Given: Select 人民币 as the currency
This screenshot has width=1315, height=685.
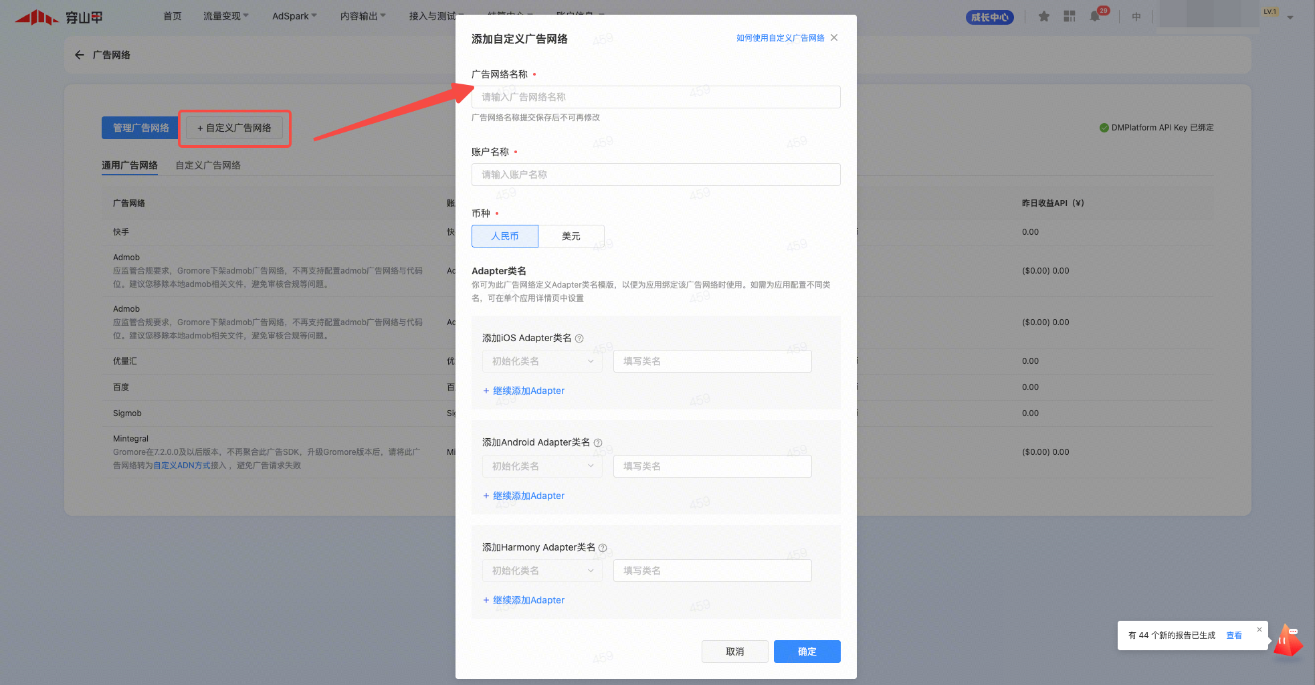Looking at the screenshot, I should [504, 236].
